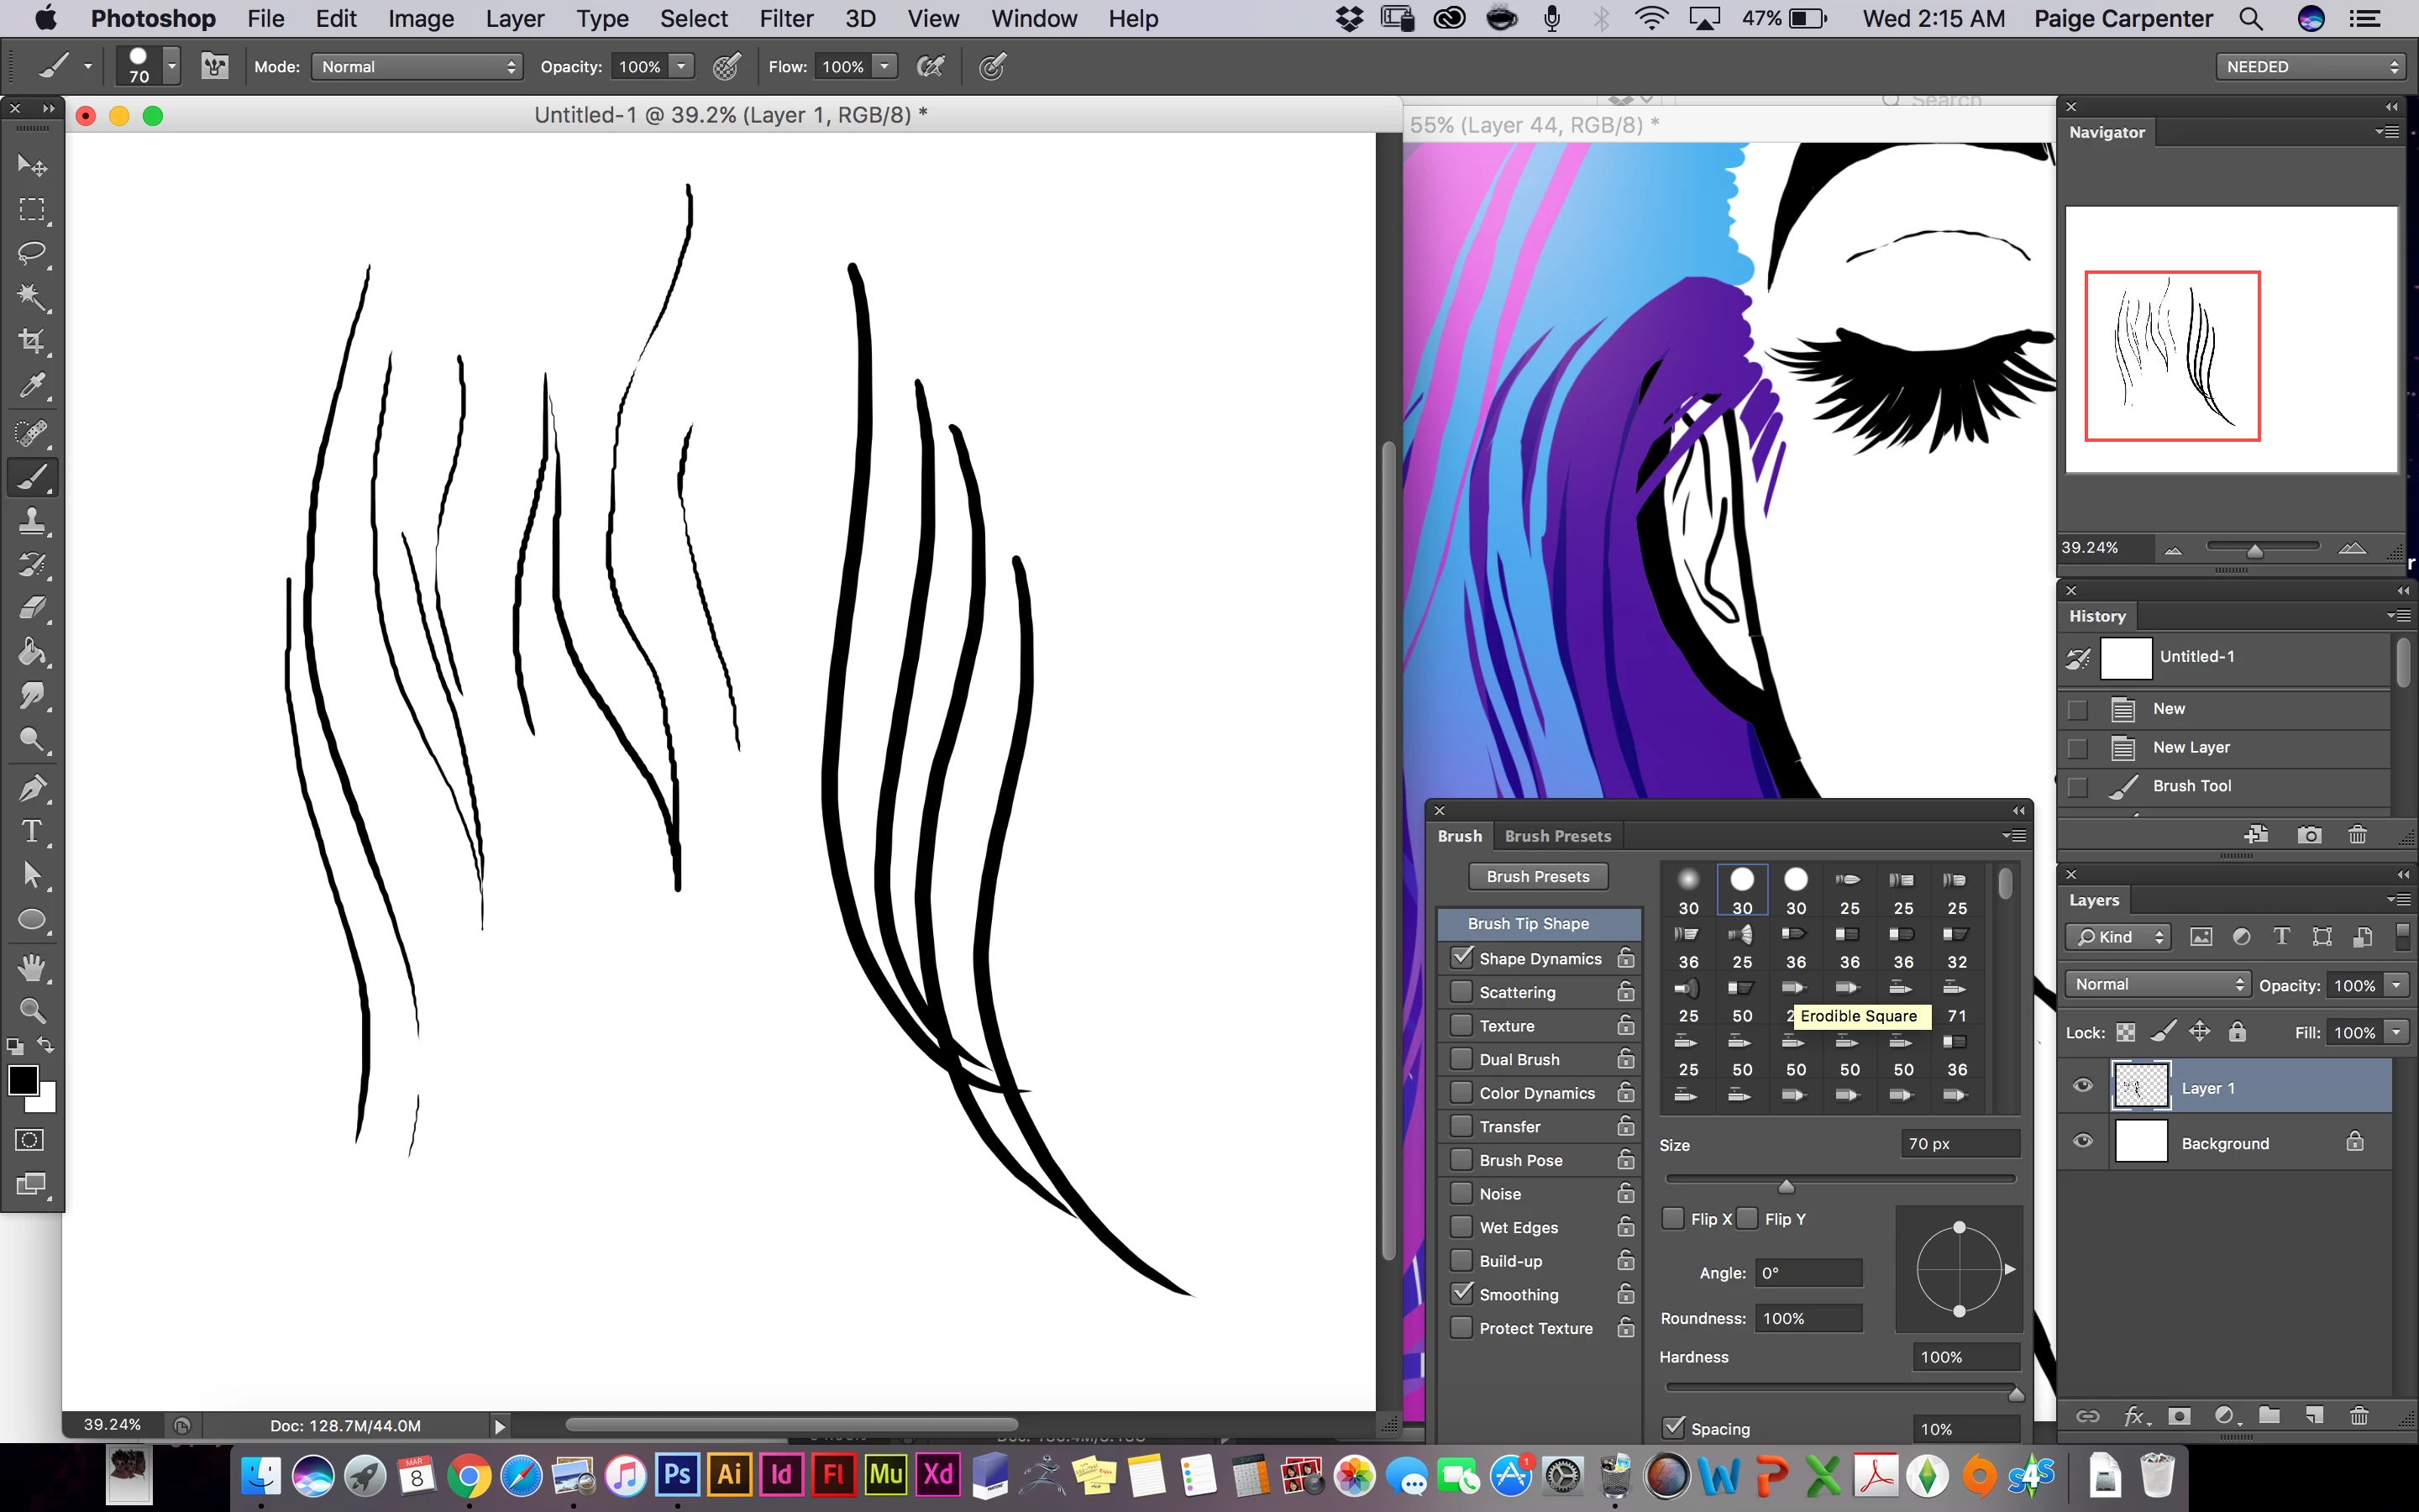Open the NEEDED workspace dropdown
The height and width of the screenshot is (1512, 2419).
pyautogui.click(x=2310, y=67)
